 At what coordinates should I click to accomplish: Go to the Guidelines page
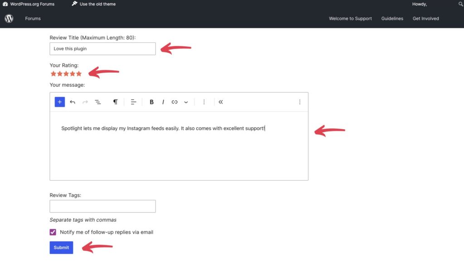coord(392,19)
